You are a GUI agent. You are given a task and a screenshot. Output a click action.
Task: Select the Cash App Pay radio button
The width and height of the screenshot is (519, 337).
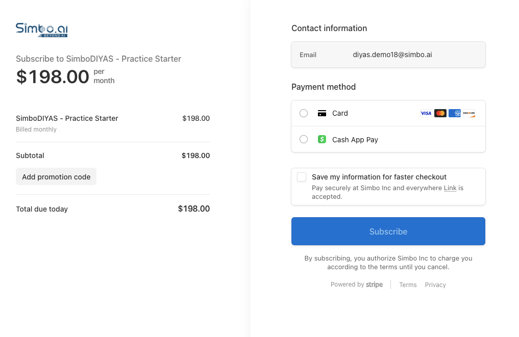click(x=304, y=139)
